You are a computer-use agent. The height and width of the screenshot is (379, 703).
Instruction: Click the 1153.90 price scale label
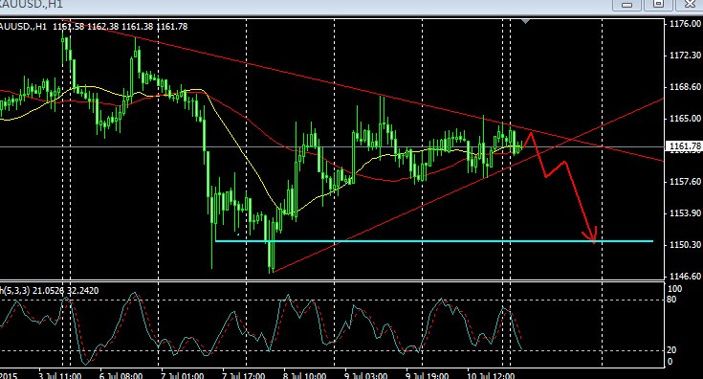tap(685, 212)
